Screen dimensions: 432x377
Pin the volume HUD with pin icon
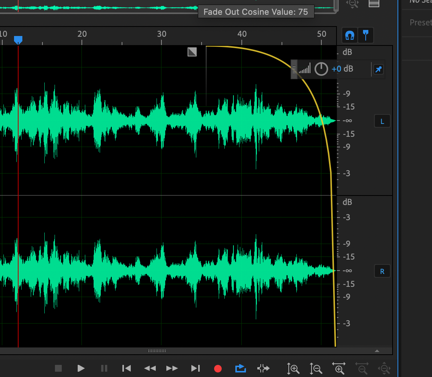click(x=379, y=69)
